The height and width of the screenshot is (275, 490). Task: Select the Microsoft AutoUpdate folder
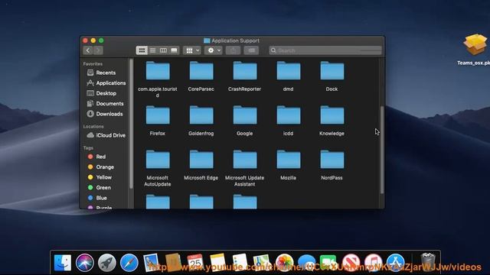tap(158, 160)
